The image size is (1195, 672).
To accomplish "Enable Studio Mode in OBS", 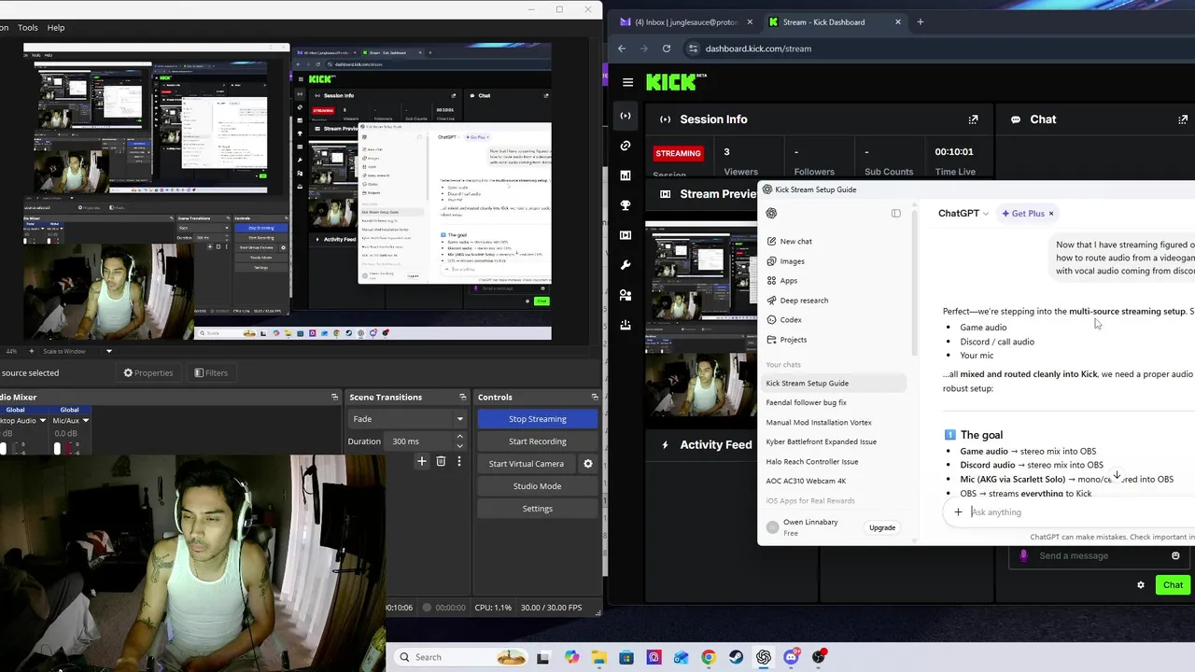I will pos(538,486).
